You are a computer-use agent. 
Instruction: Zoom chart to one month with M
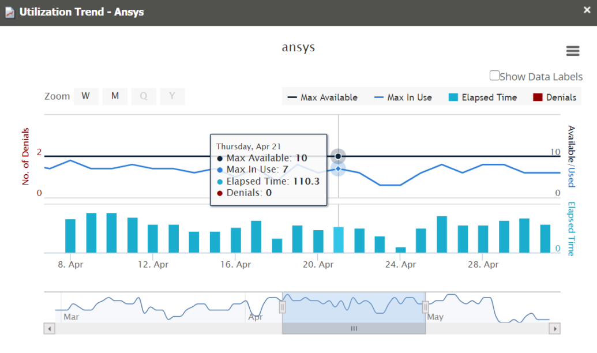[x=115, y=96]
